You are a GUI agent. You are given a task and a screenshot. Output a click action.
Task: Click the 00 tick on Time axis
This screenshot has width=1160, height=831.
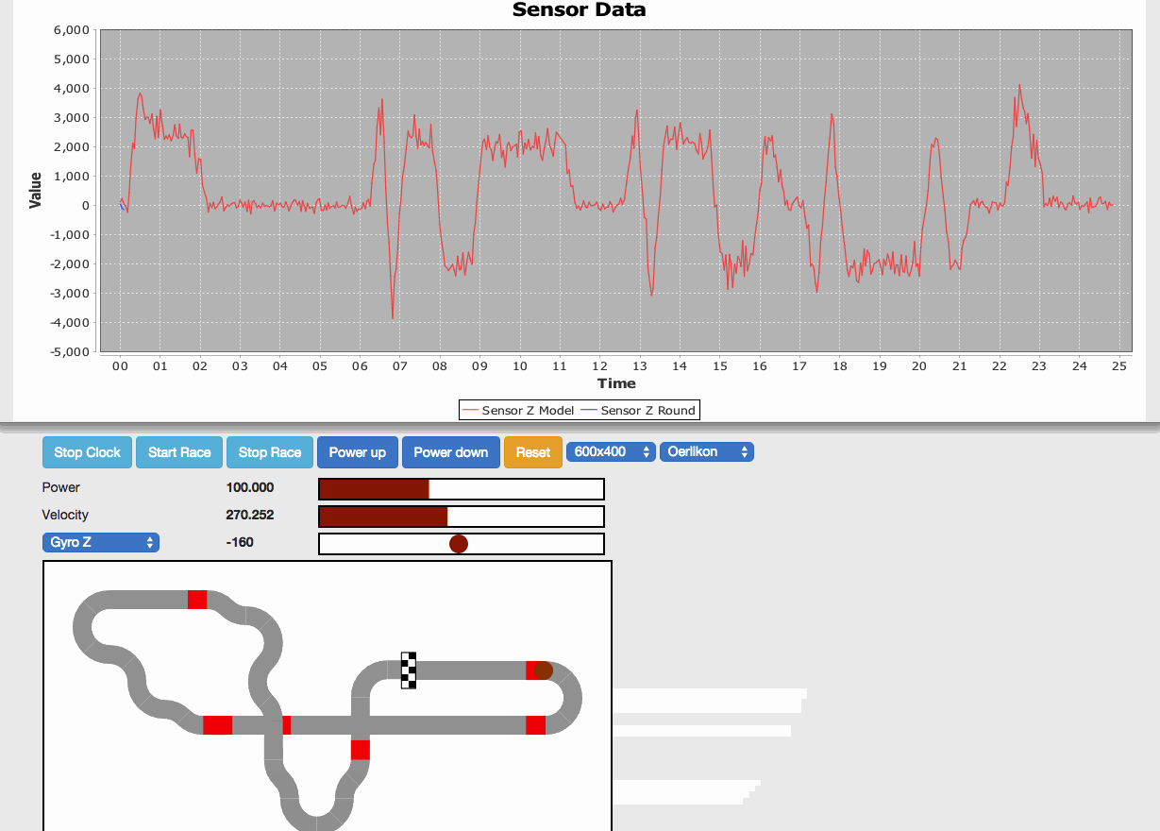120,365
